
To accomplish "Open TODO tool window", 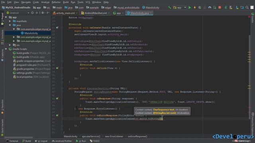I will pos(95,141).
